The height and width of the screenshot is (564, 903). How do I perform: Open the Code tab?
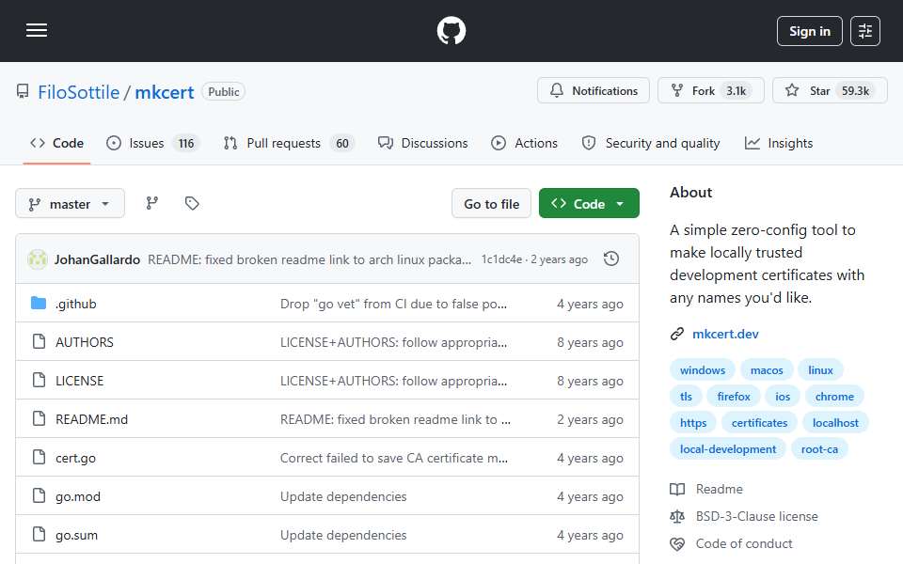click(x=57, y=143)
